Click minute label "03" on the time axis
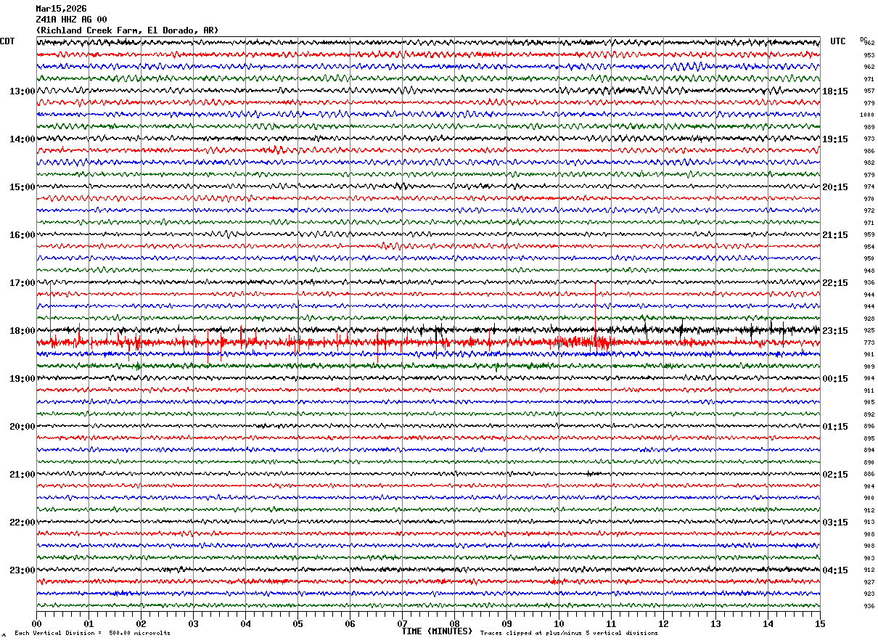Viewport: 878px width, 643px height. click(193, 624)
